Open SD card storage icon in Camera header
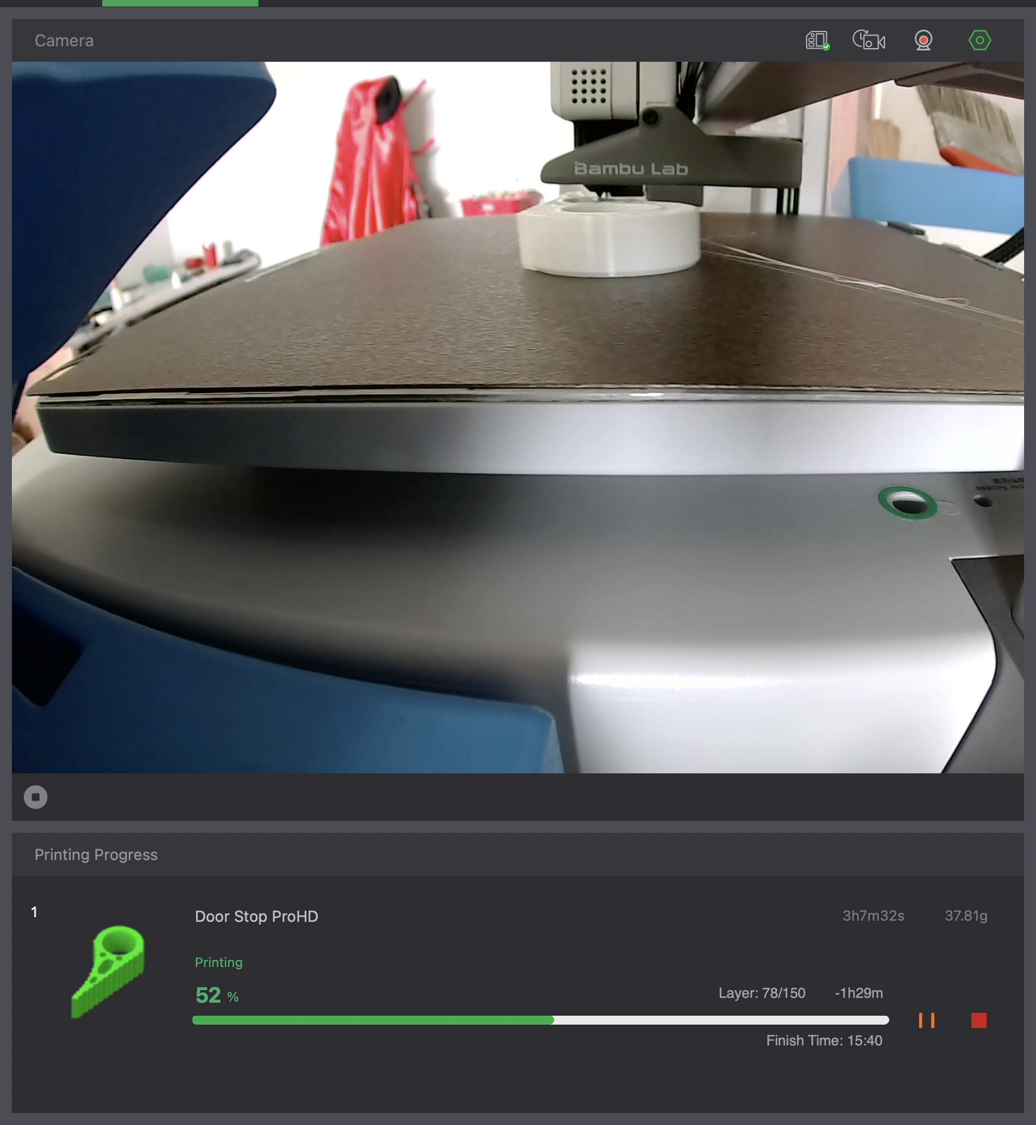1036x1125 pixels. pos(817,40)
